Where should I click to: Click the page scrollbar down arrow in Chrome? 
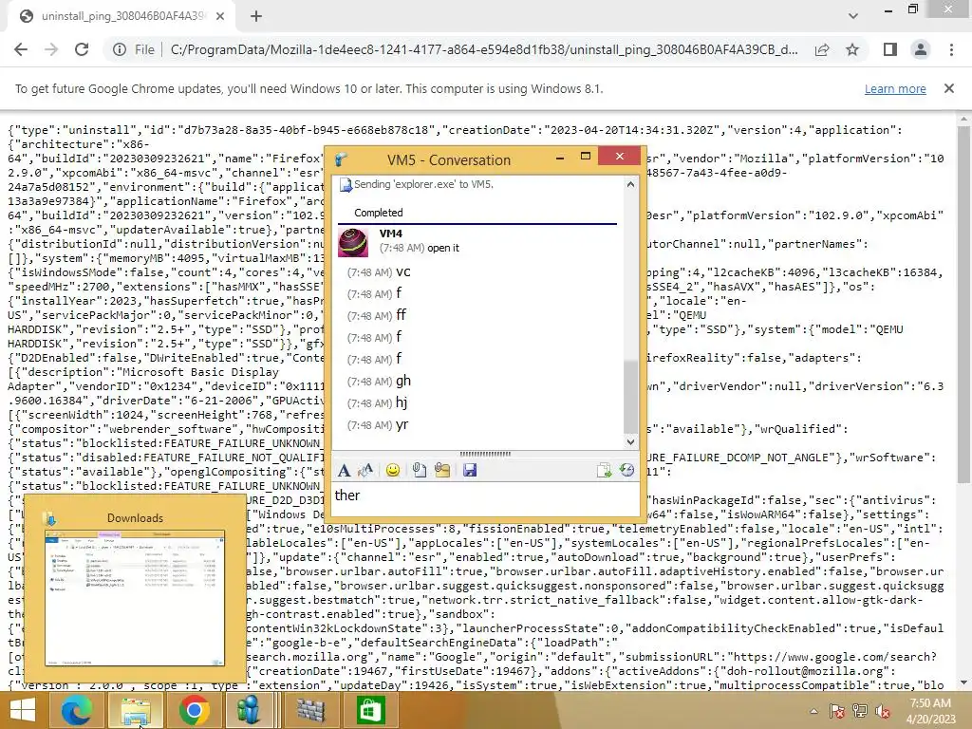point(963,683)
